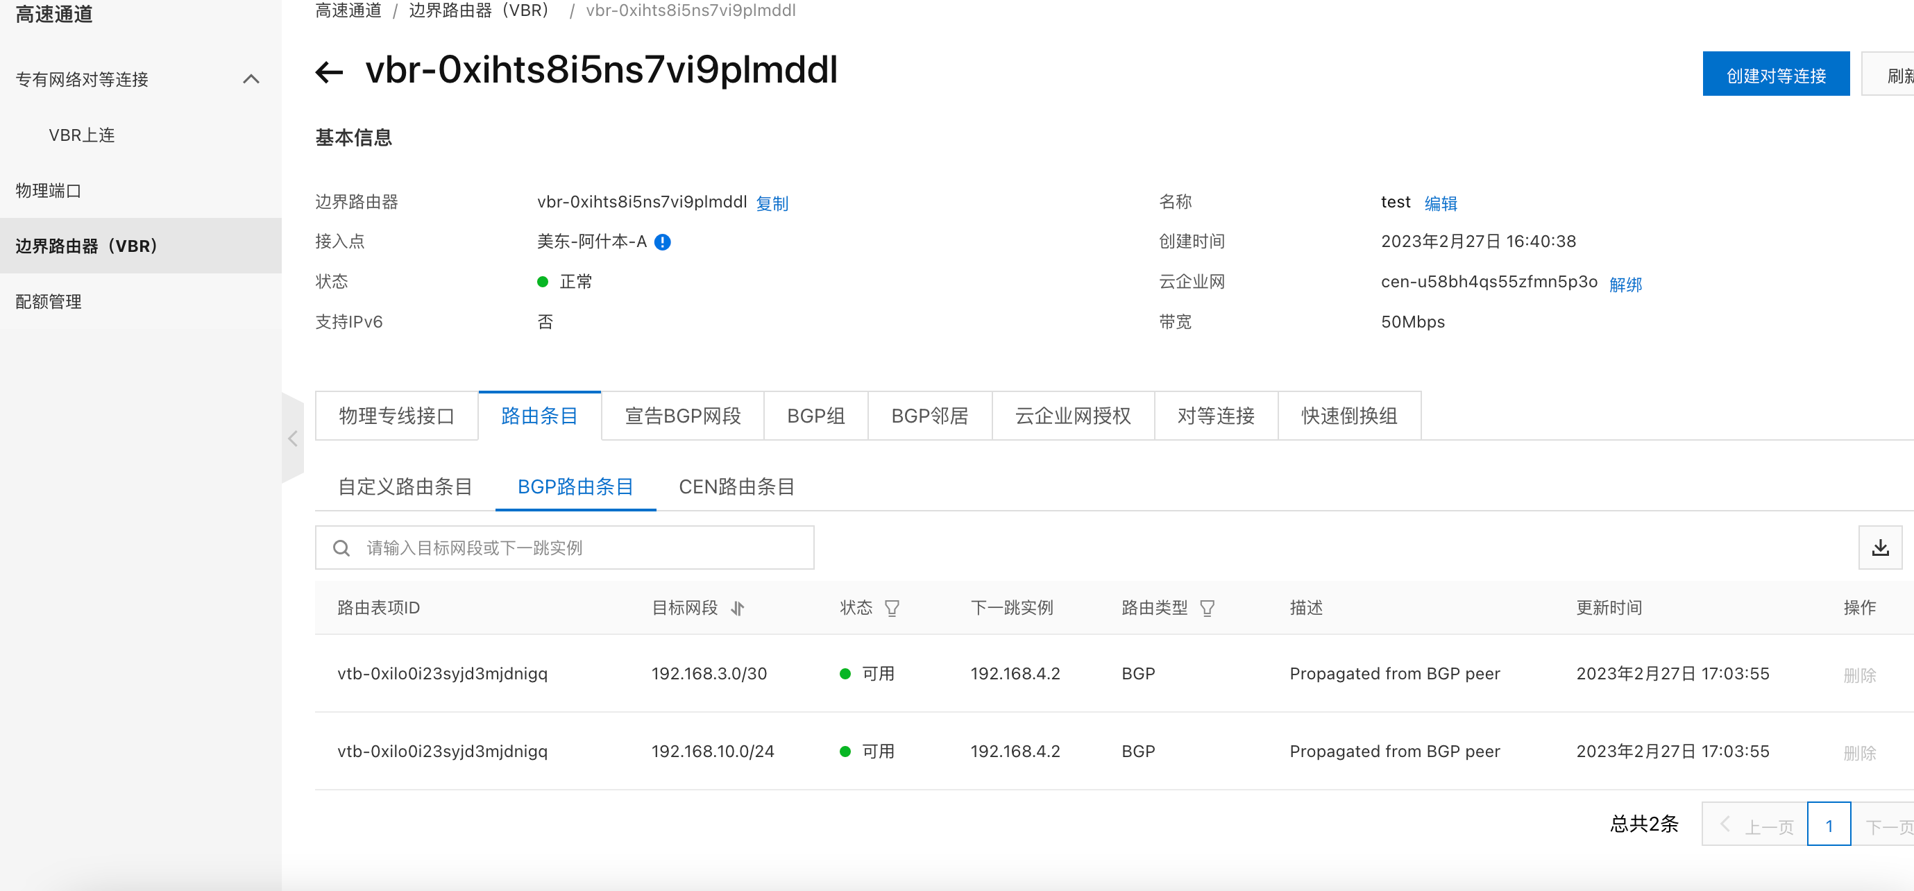Click the 下一跳实例 column header

[1011, 608]
